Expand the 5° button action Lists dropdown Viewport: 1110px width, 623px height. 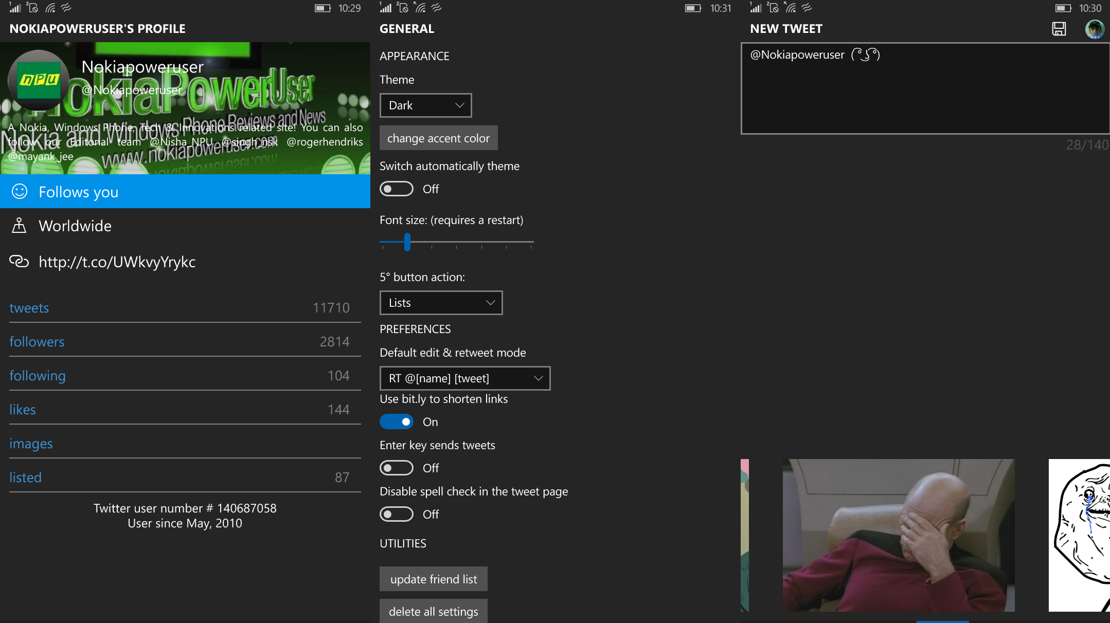point(441,303)
